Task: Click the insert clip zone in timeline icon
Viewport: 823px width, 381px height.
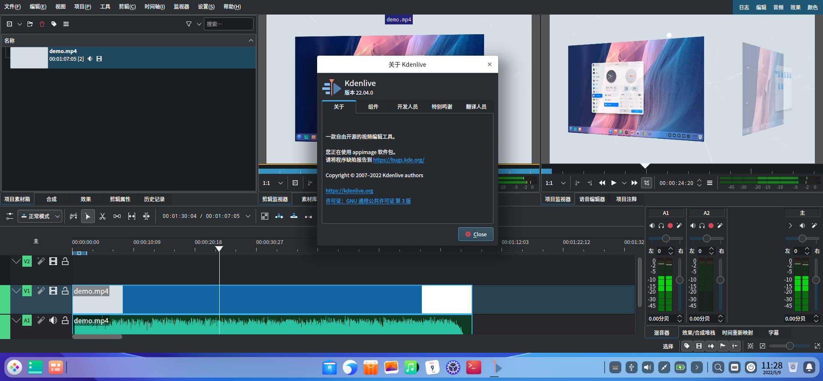Action: click(279, 216)
